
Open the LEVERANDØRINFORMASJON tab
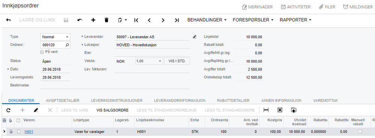(x=180, y=100)
